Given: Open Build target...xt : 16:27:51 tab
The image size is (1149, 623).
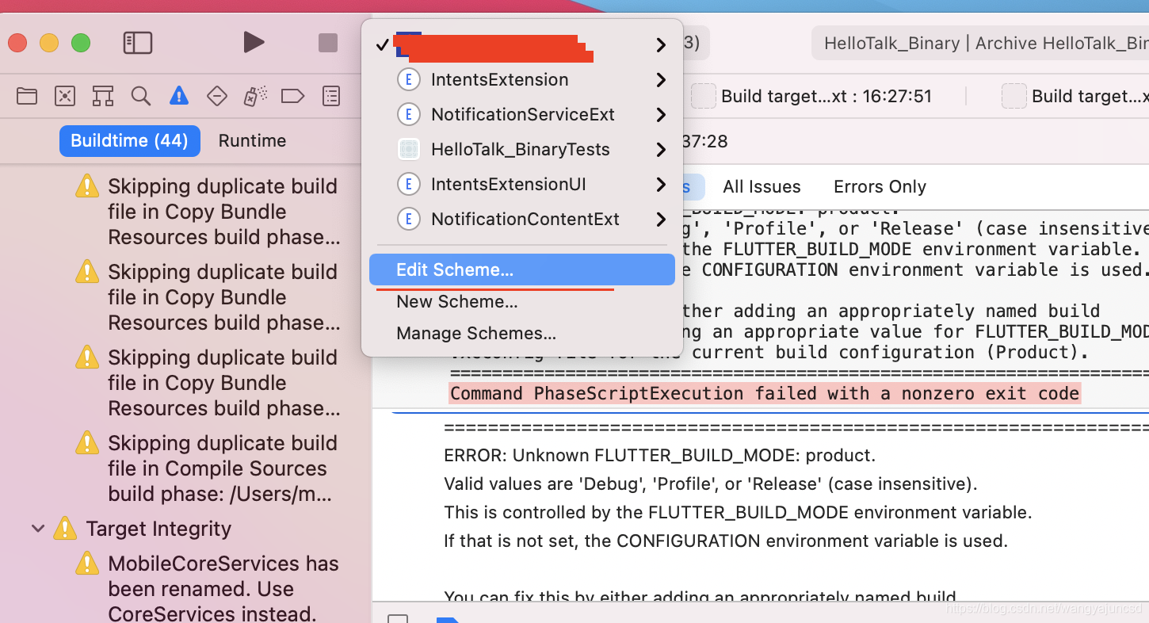Looking at the screenshot, I should [811, 97].
